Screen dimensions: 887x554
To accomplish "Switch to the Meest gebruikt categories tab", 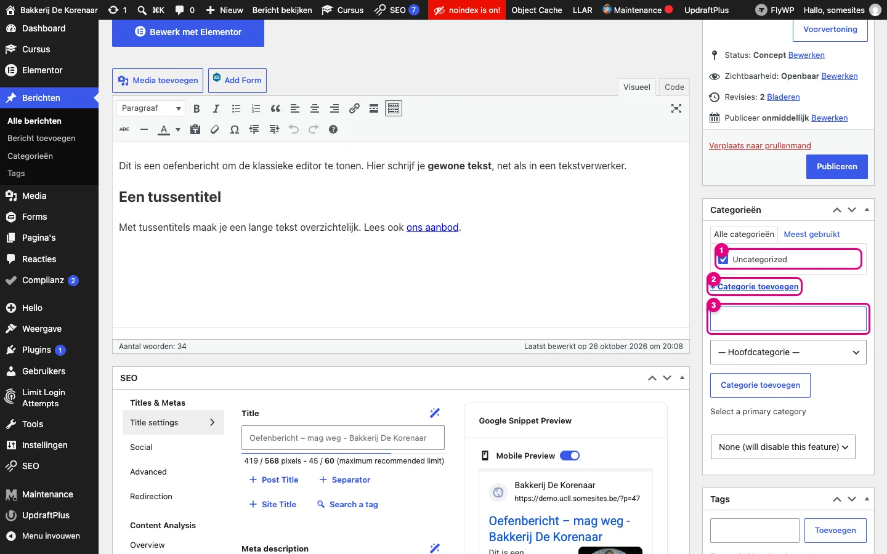I will [812, 234].
